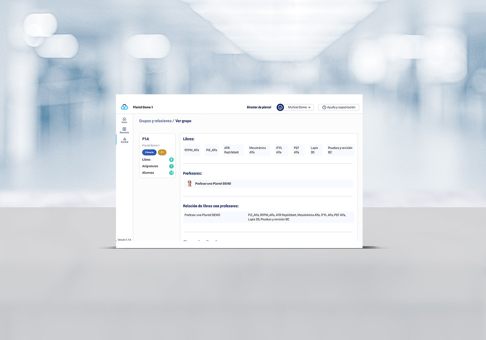Click the Asignaturas count badge
486x340 pixels.
pos(171,166)
